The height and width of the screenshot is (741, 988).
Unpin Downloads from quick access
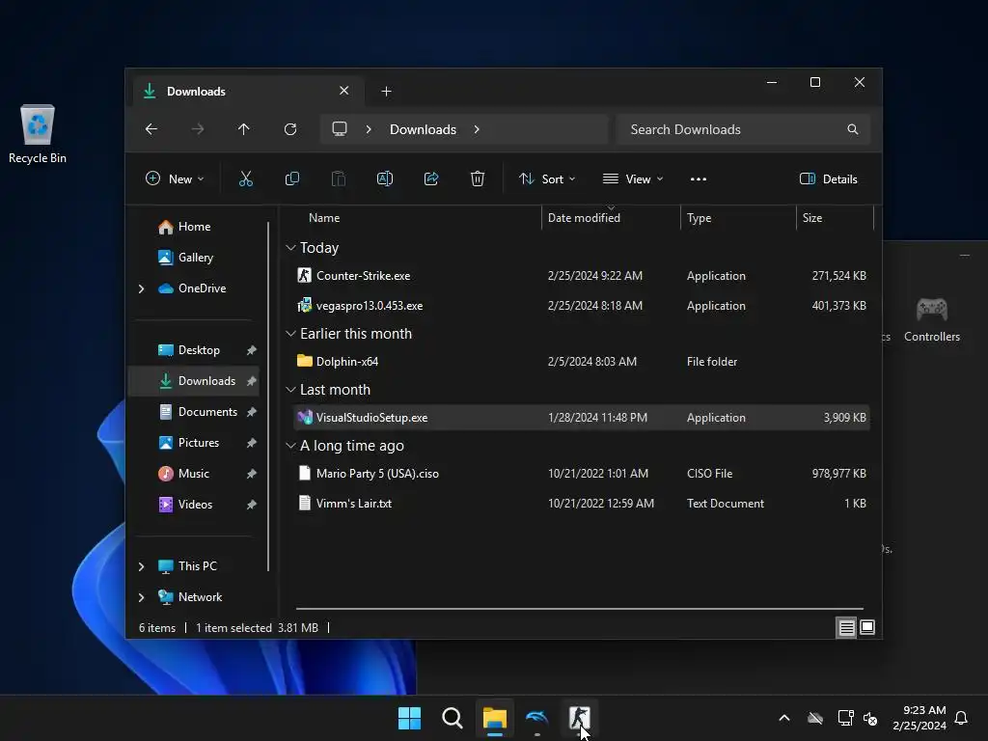point(252,381)
